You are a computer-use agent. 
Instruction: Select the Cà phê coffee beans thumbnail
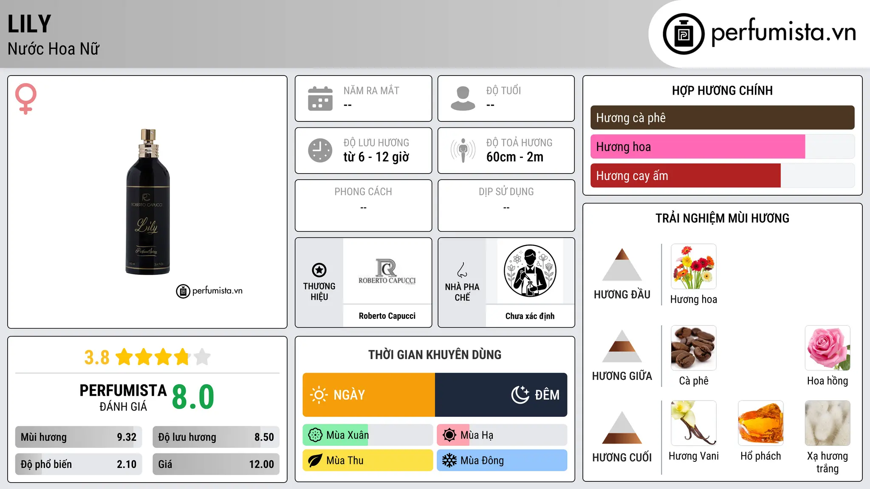[693, 348]
